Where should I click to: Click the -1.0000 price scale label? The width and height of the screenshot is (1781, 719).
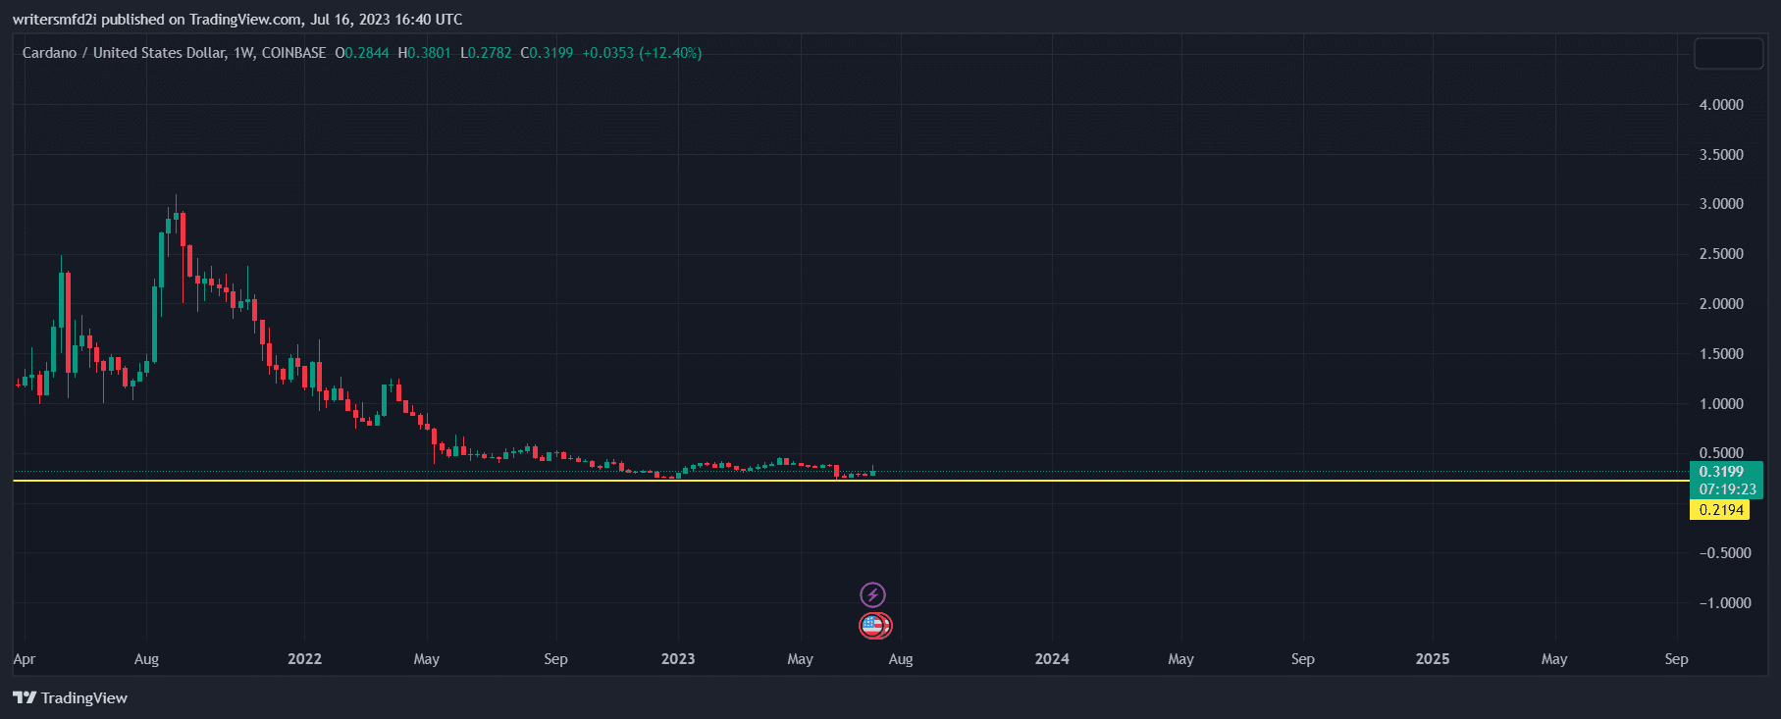click(1721, 603)
